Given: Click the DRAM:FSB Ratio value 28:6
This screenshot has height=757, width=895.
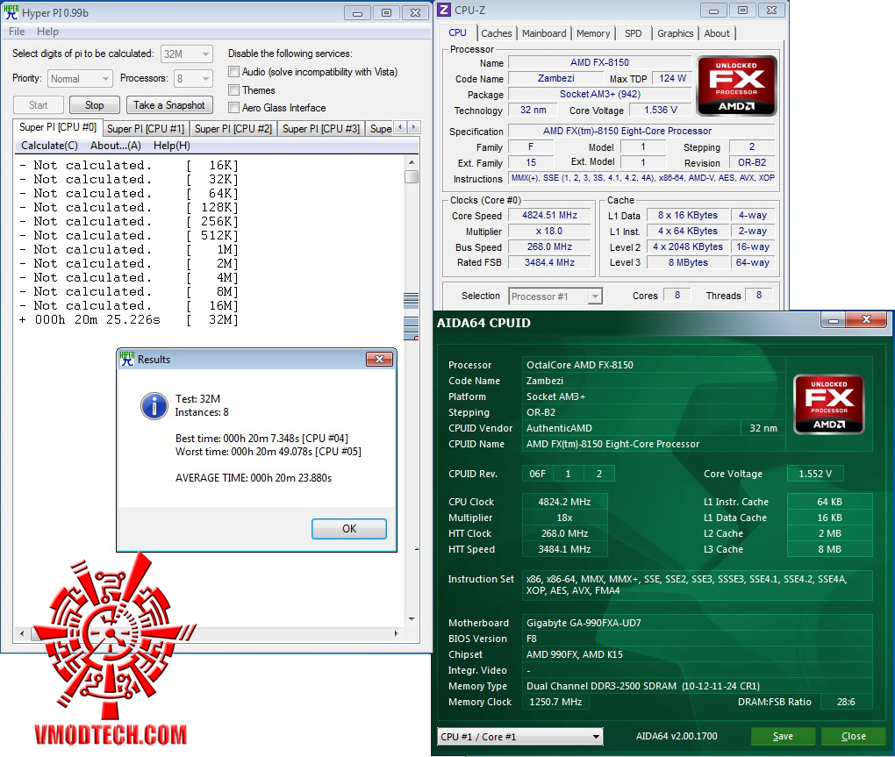Looking at the screenshot, I should click(x=846, y=702).
